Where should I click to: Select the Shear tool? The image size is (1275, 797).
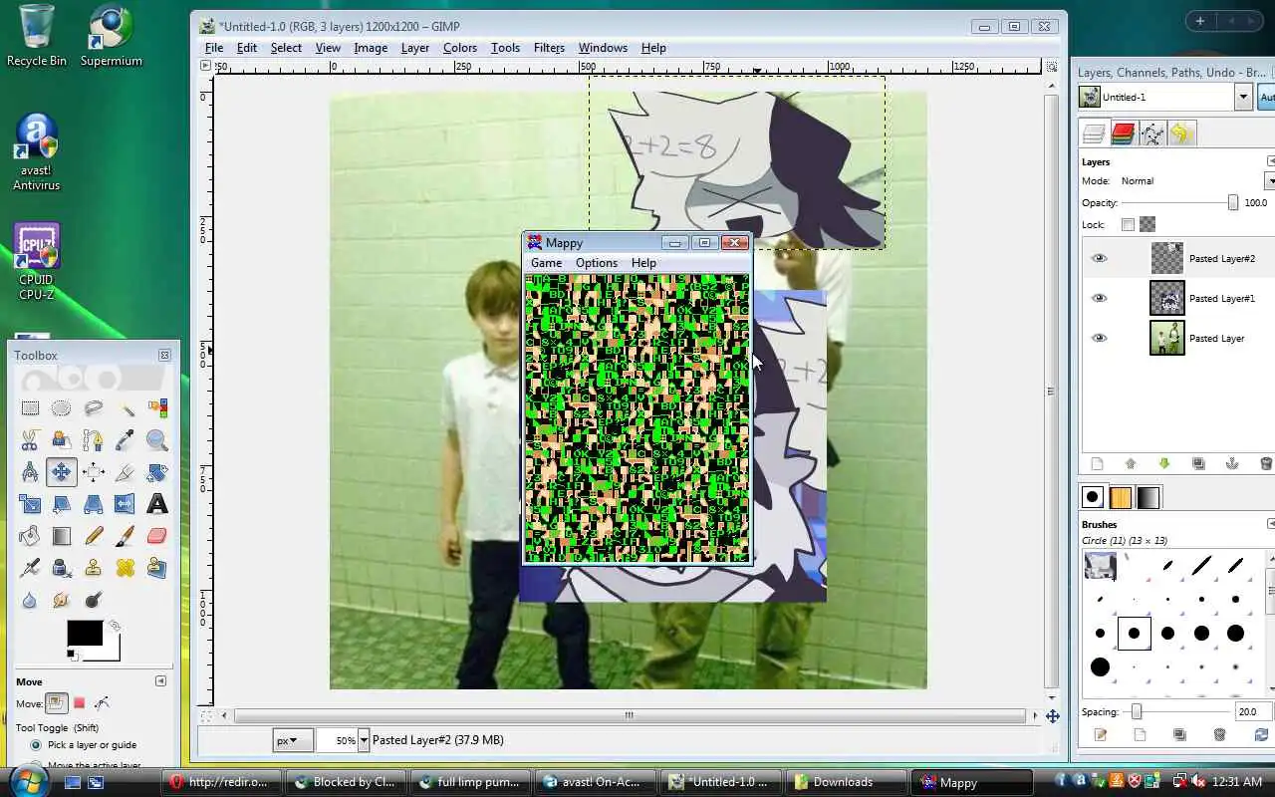click(x=62, y=504)
